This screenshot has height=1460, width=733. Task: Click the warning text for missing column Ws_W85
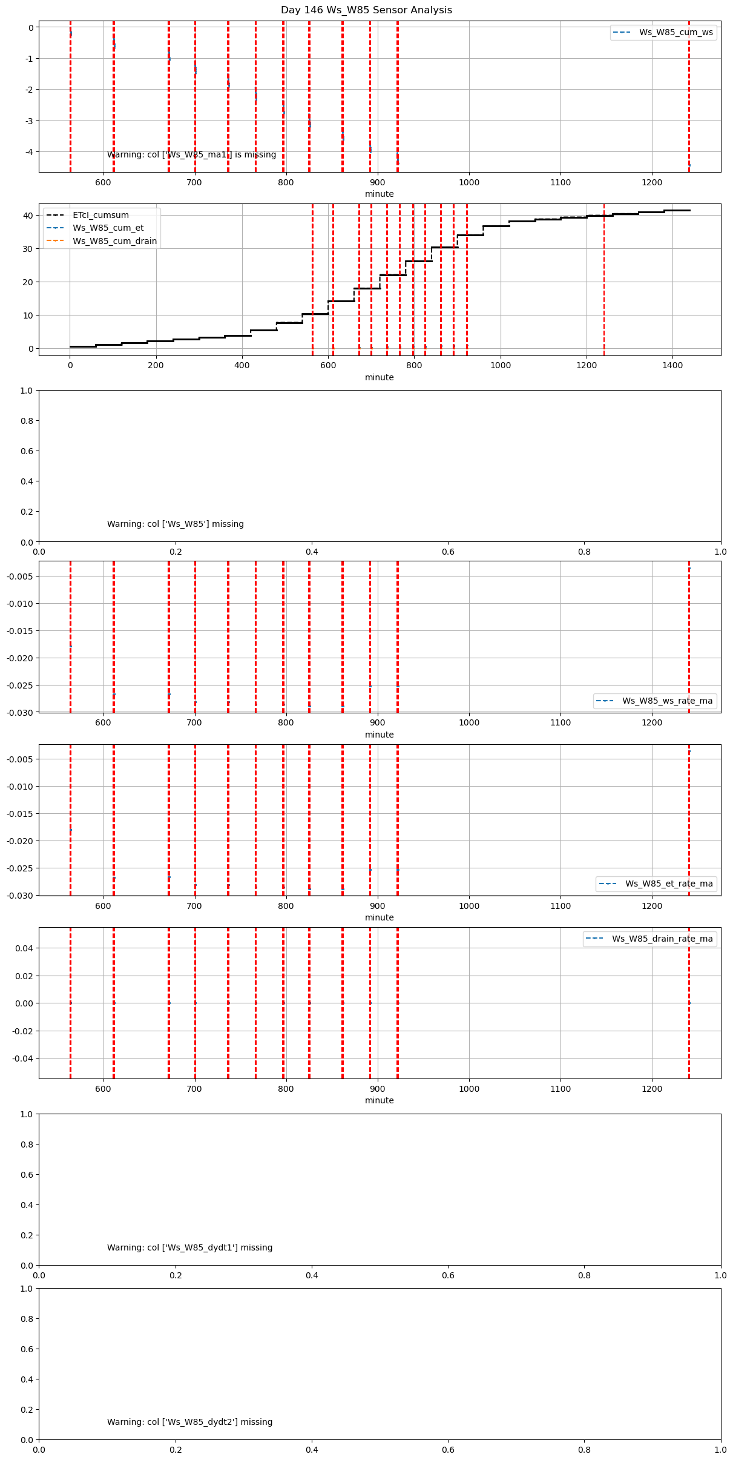(176, 524)
